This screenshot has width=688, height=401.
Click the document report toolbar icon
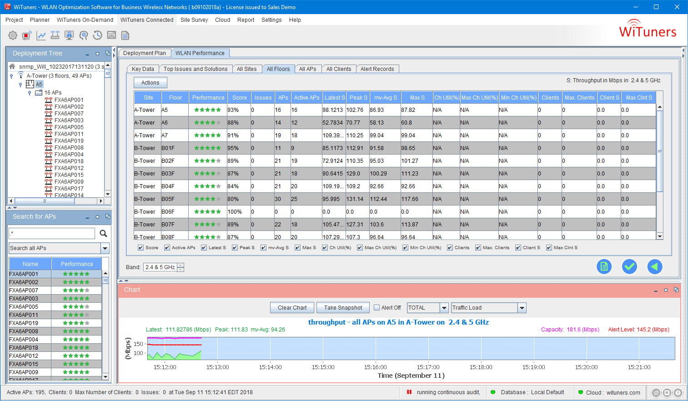point(126,35)
